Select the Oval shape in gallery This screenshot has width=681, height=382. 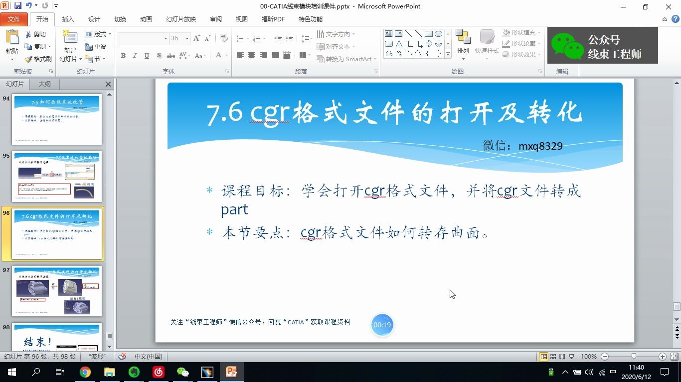438,34
